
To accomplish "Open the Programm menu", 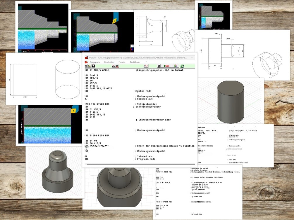I will pyautogui.click(x=95, y=62).
